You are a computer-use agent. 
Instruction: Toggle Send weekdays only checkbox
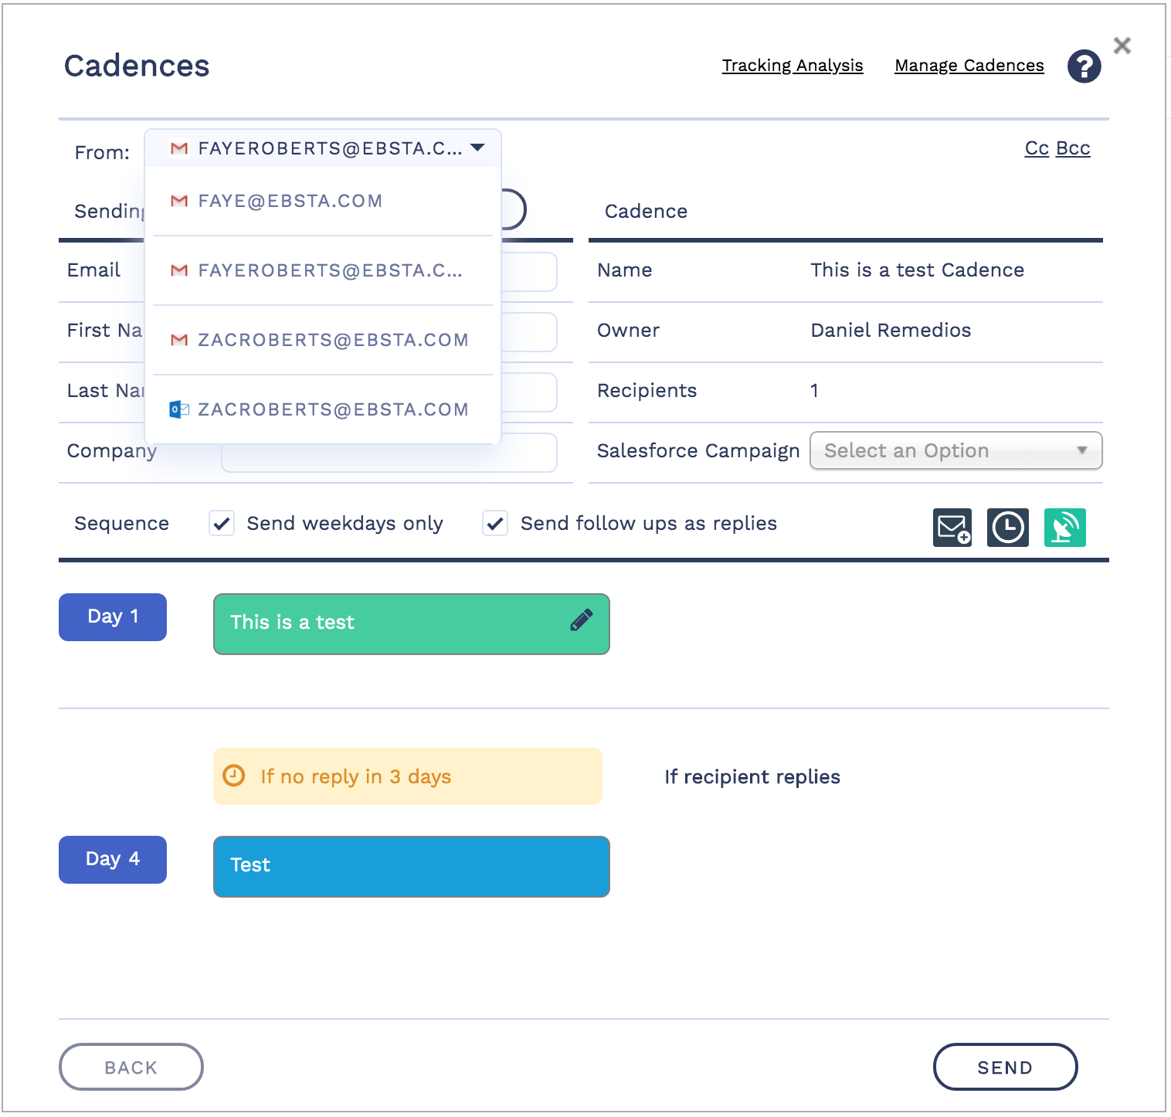(x=222, y=524)
